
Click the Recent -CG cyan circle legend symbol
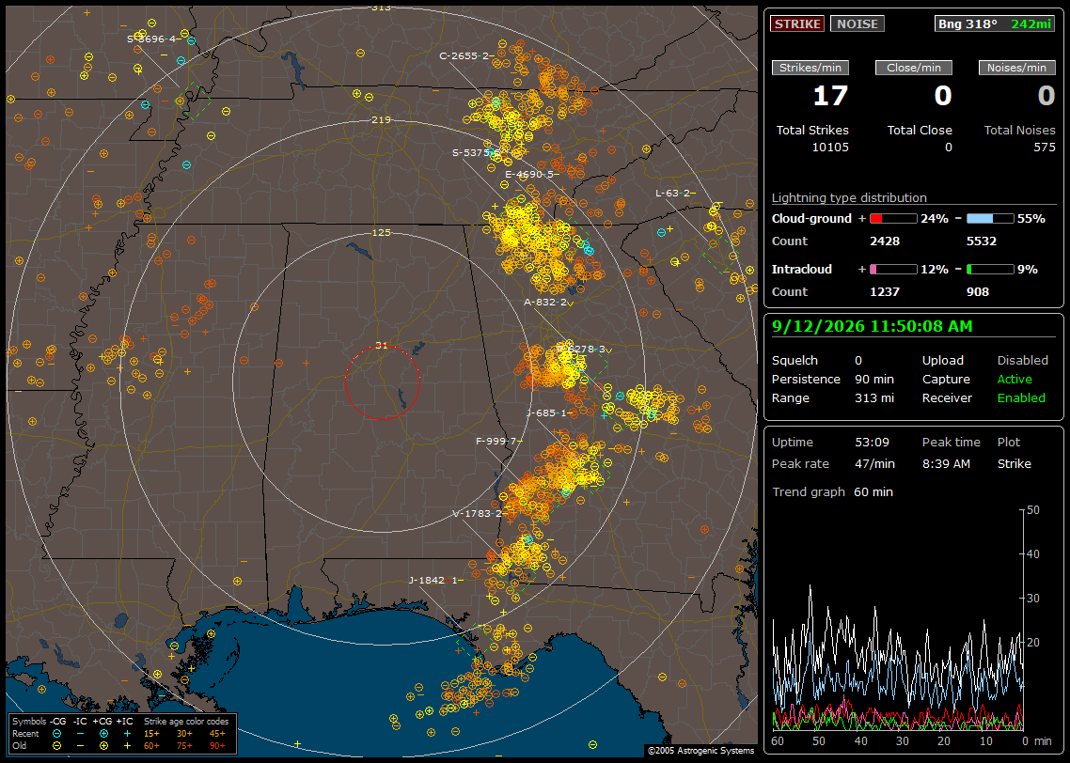pos(56,734)
